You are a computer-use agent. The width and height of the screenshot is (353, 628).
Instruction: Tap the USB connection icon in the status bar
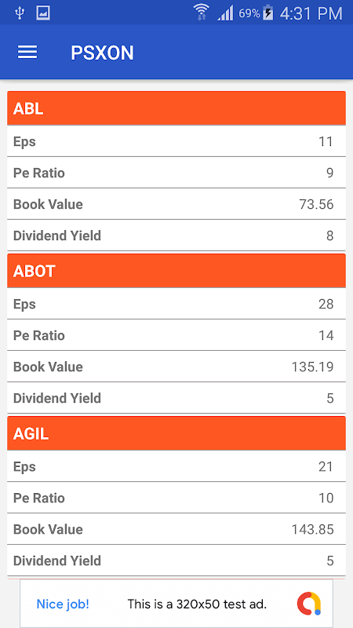tap(19, 13)
